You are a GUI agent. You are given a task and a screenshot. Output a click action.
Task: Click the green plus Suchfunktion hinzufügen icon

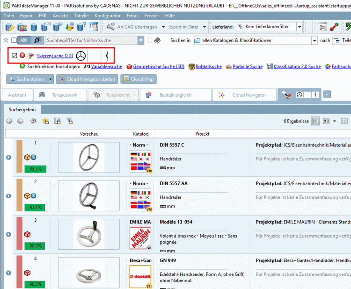(22, 66)
